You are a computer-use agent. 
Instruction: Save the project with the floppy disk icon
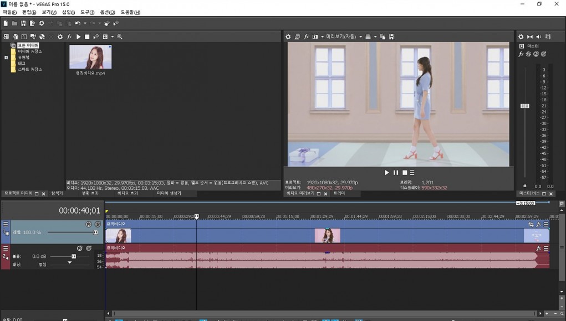coord(23,23)
